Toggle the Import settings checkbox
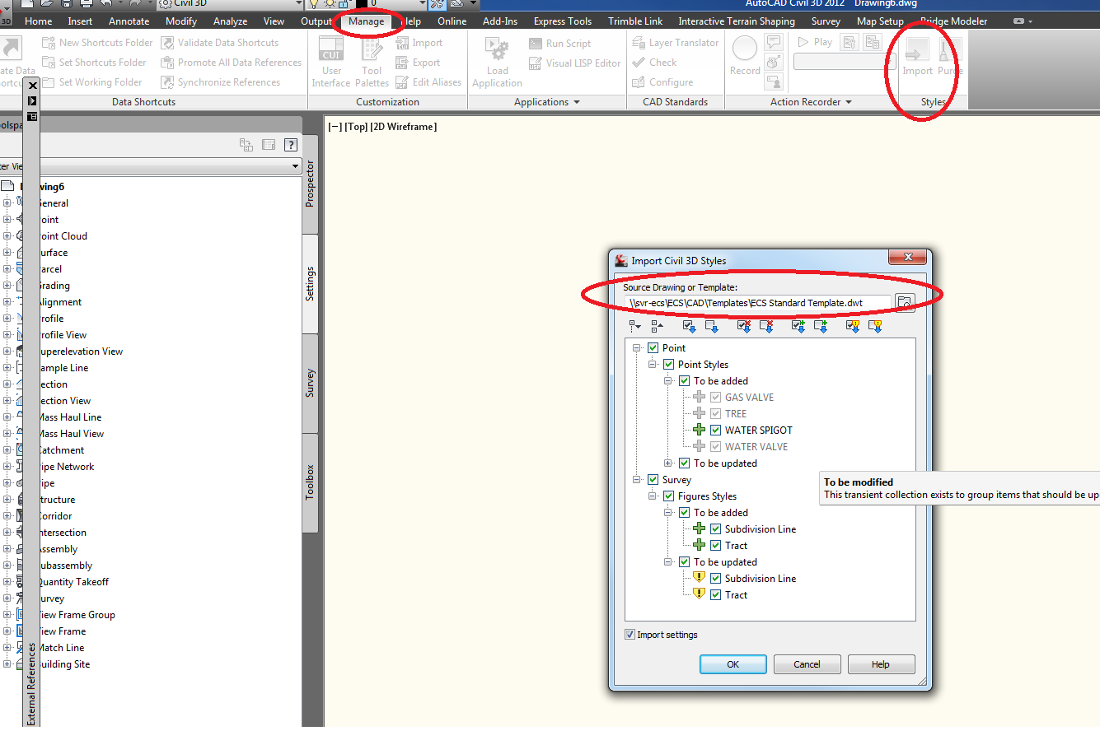1100x731 pixels. point(630,634)
